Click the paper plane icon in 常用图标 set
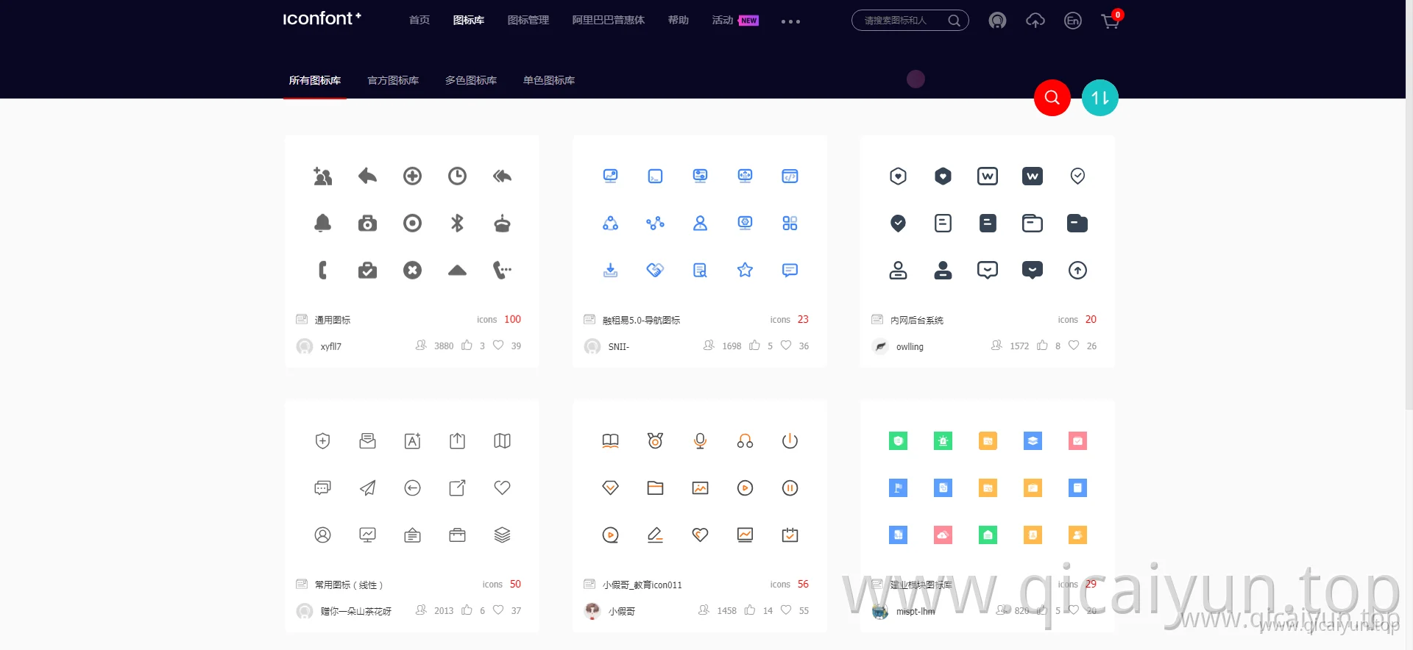The image size is (1413, 650). point(367,488)
